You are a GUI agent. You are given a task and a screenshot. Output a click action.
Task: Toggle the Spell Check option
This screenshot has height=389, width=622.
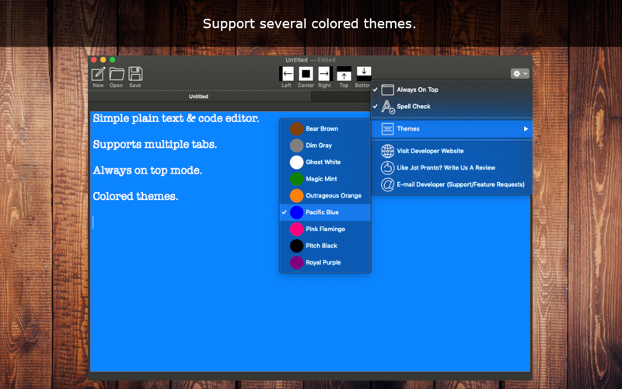tap(452, 107)
